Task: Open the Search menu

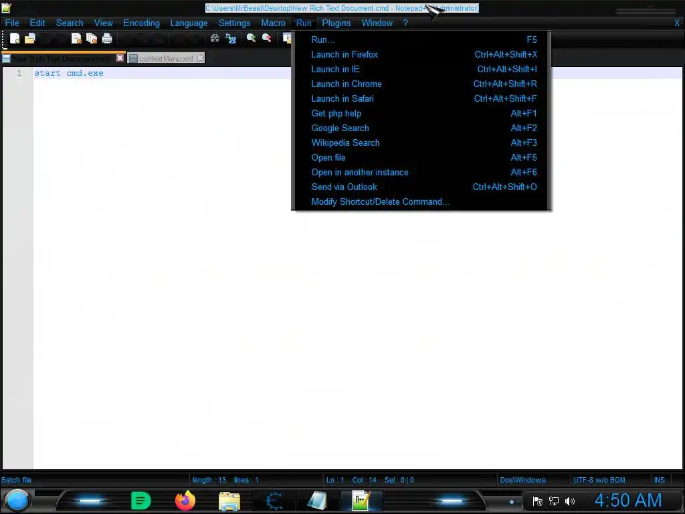Action: coord(70,23)
